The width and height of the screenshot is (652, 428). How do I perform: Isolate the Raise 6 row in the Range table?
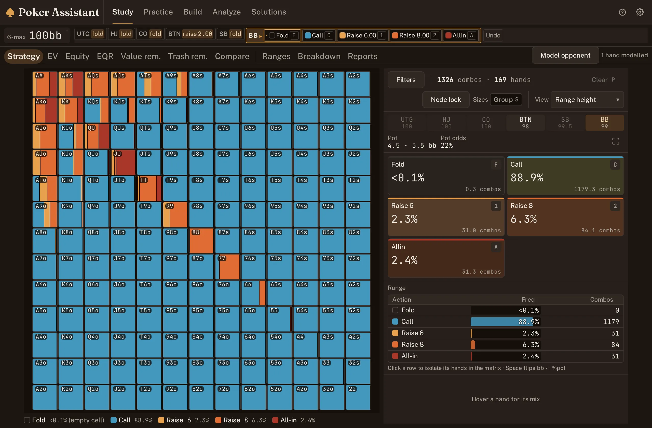pyautogui.click(x=506, y=333)
